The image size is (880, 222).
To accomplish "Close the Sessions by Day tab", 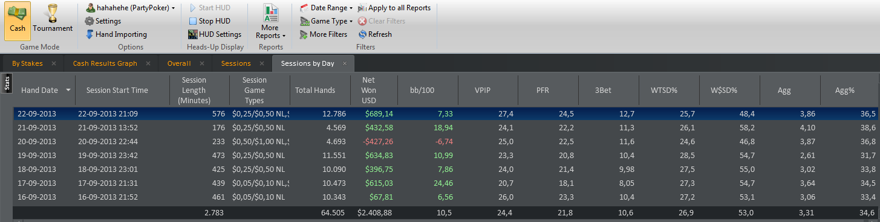I will (x=345, y=63).
